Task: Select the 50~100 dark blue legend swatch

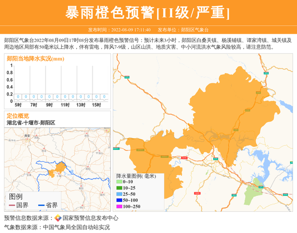Action: [119, 200]
